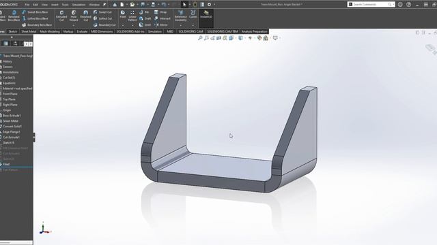
Task: Click the Home icon in title bar
Action: (115, 5)
